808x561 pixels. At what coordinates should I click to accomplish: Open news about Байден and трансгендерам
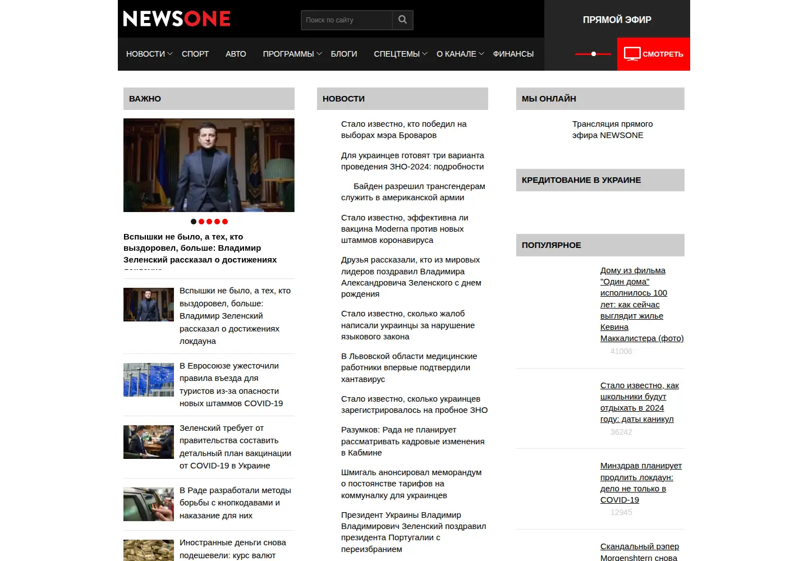414,192
